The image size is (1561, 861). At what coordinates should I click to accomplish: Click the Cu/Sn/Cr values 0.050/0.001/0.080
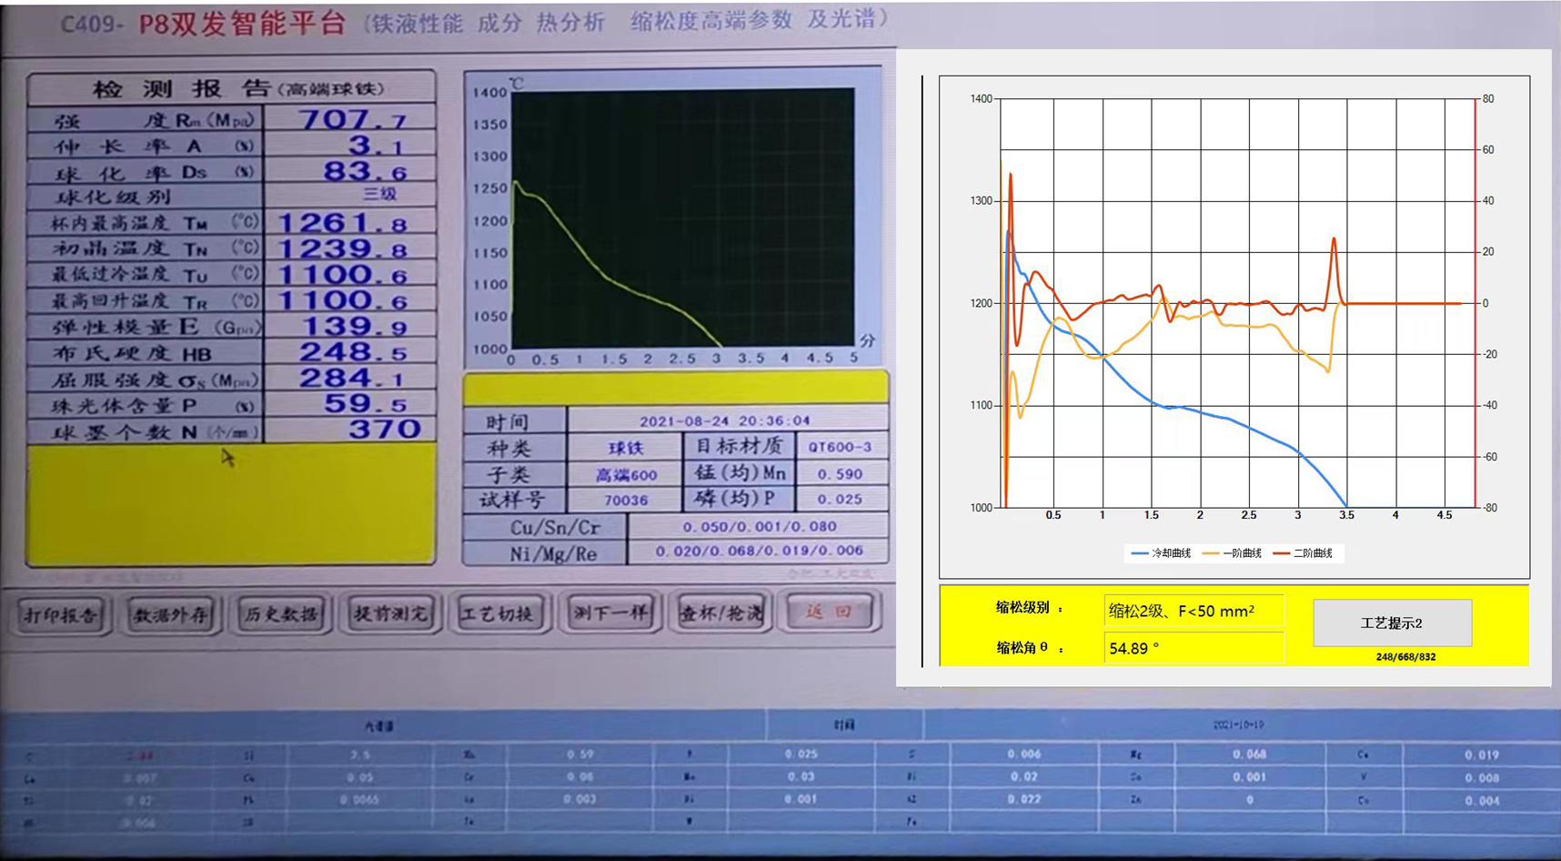tap(759, 526)
